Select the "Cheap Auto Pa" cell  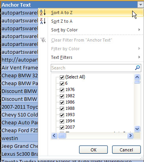coord(20,123)
